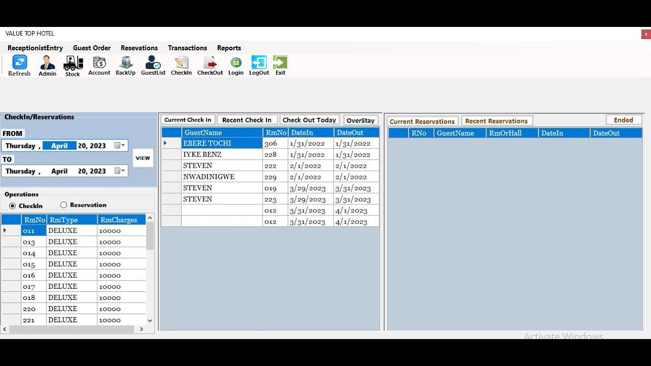Click DateOut header in check-in table
The height and width of the screenshot is (366, 651).
coord(357,133)
